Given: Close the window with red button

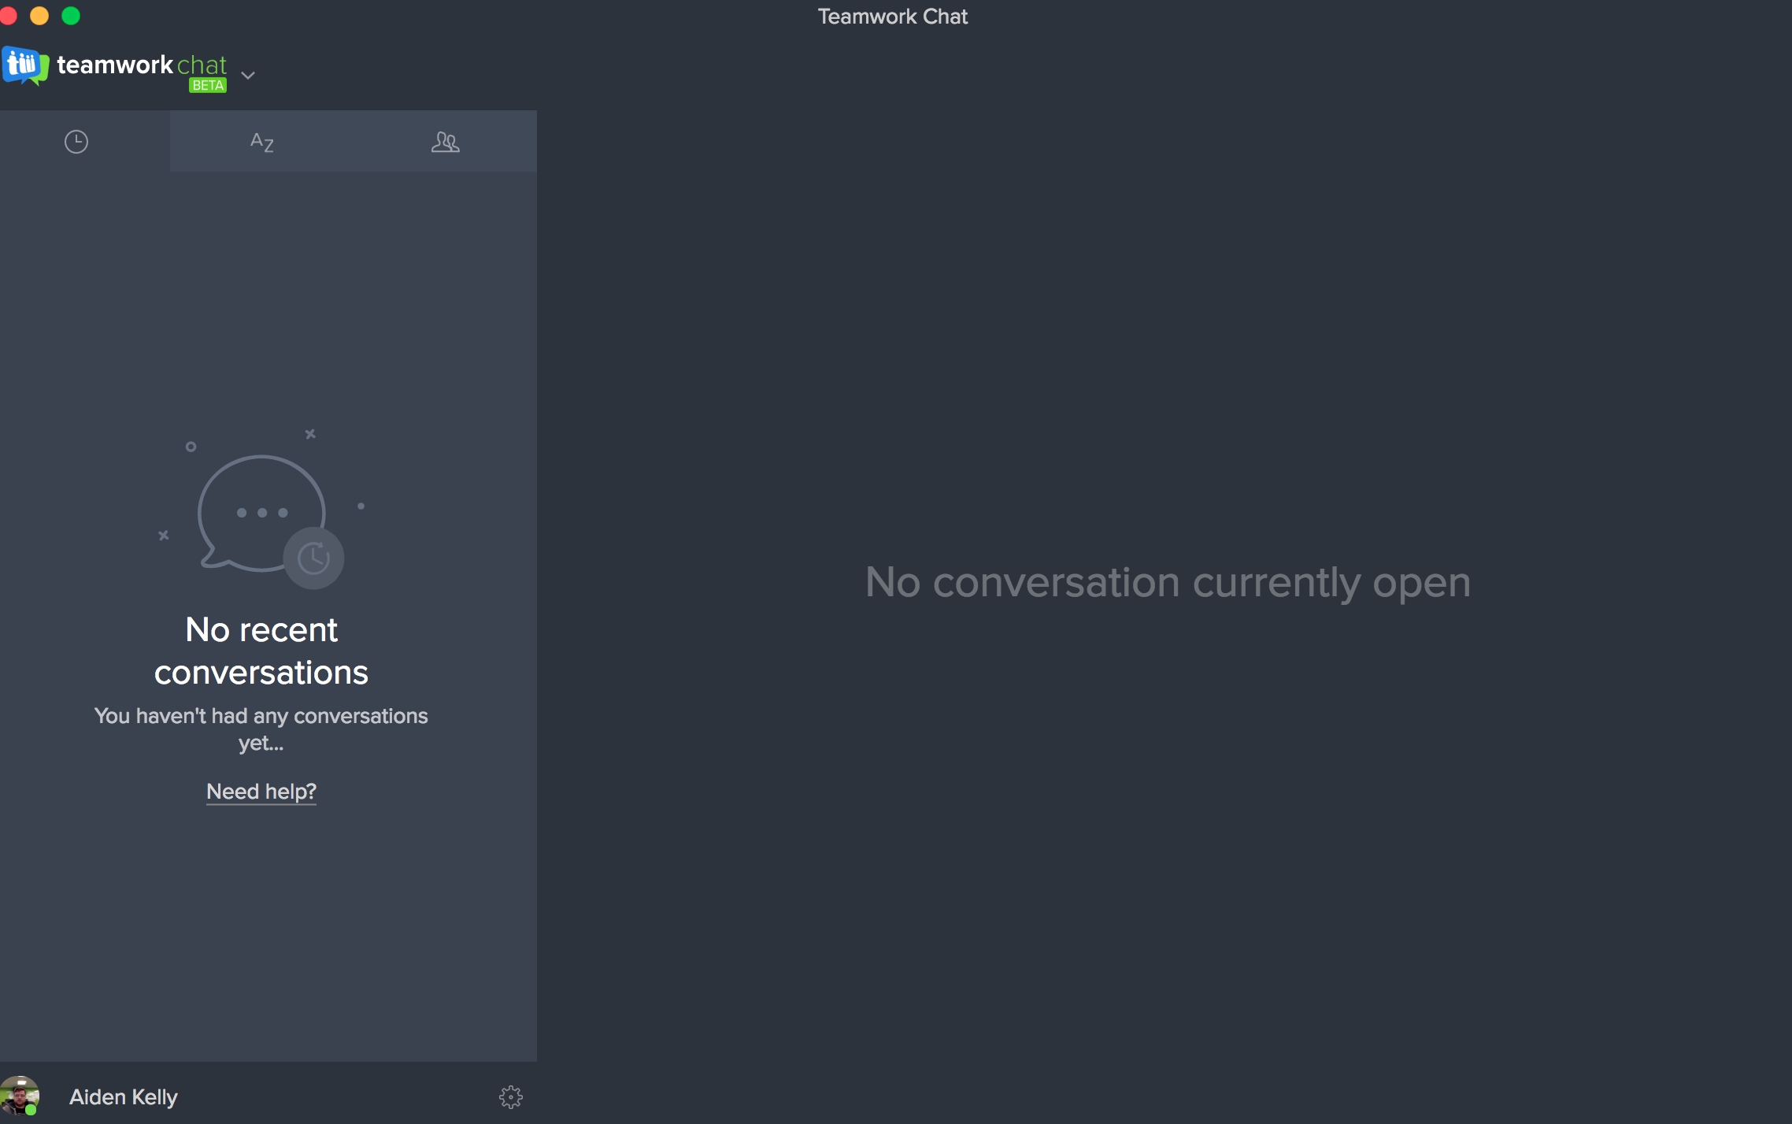Looking at the screenshot, I should (x=9, y=16).
